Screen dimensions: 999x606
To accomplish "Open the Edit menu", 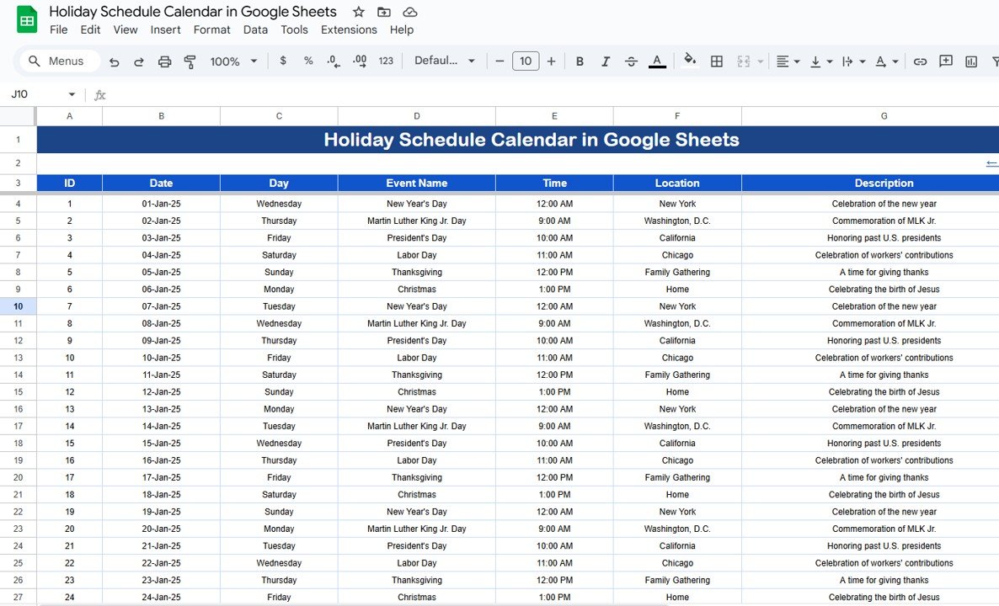I will tap(90, 29).
